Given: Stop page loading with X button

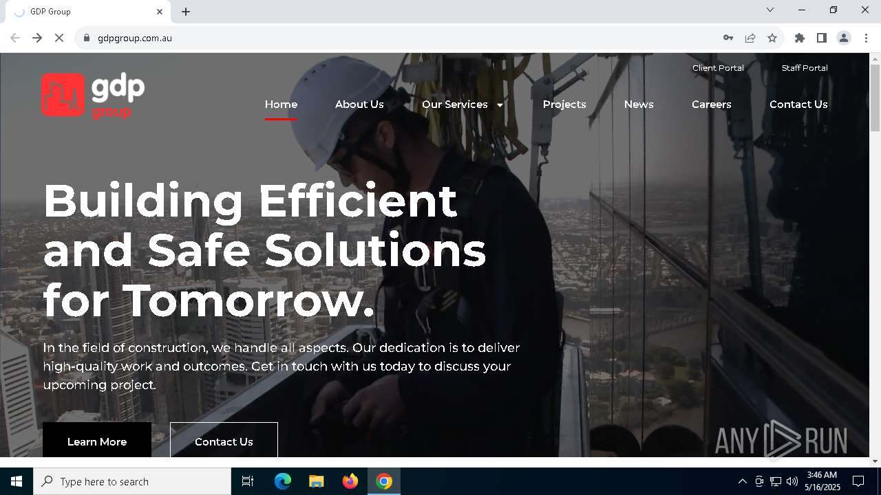Looking at the screenshot, I should coord(59,38).
